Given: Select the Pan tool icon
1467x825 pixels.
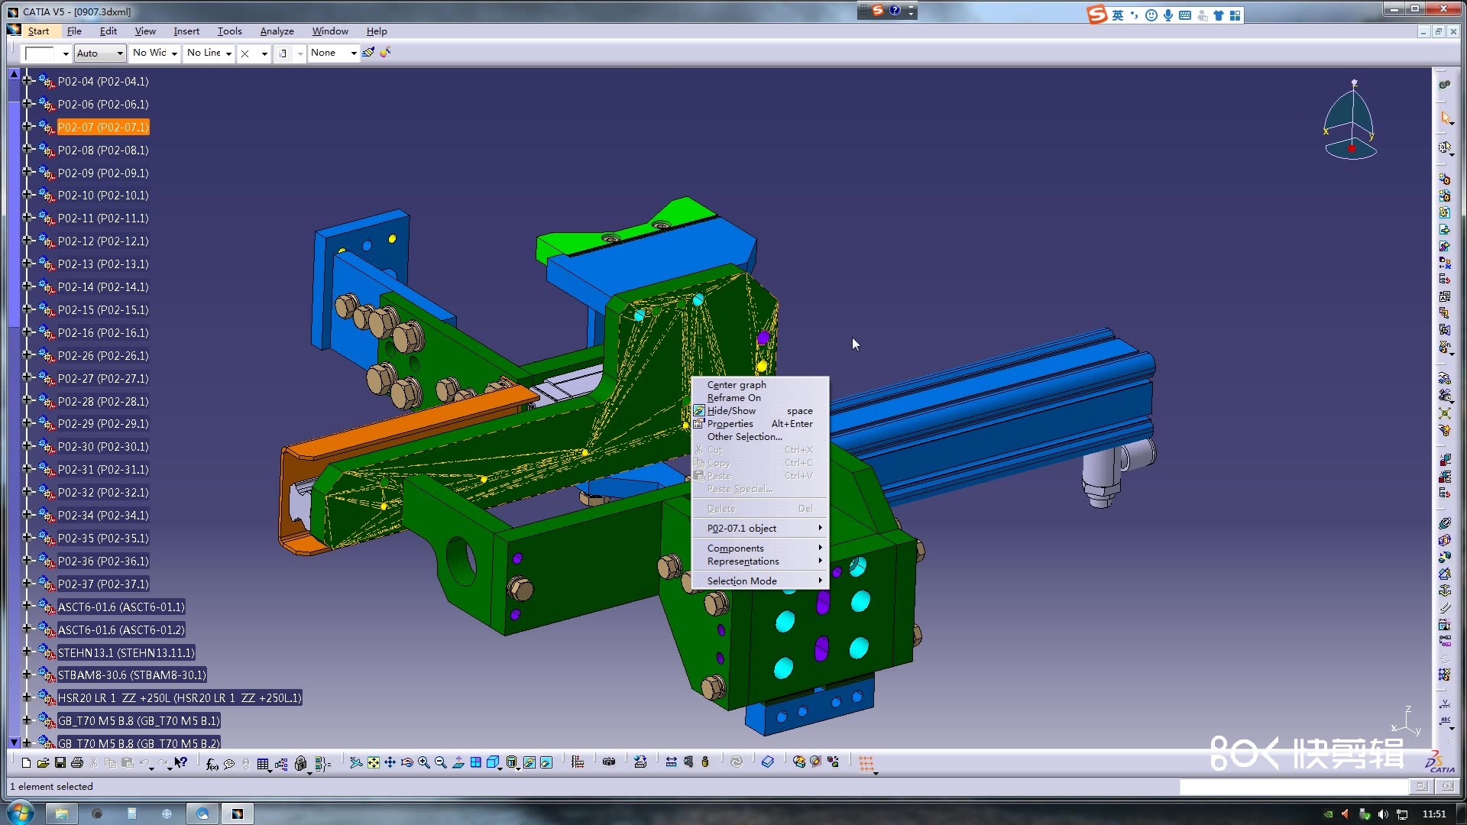Looking at the screenshot, I should (390, 762).
